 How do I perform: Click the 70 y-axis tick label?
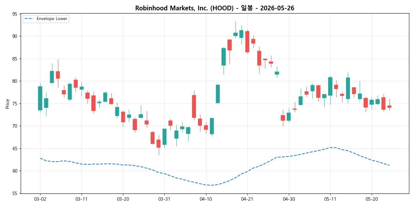point(15,126)
